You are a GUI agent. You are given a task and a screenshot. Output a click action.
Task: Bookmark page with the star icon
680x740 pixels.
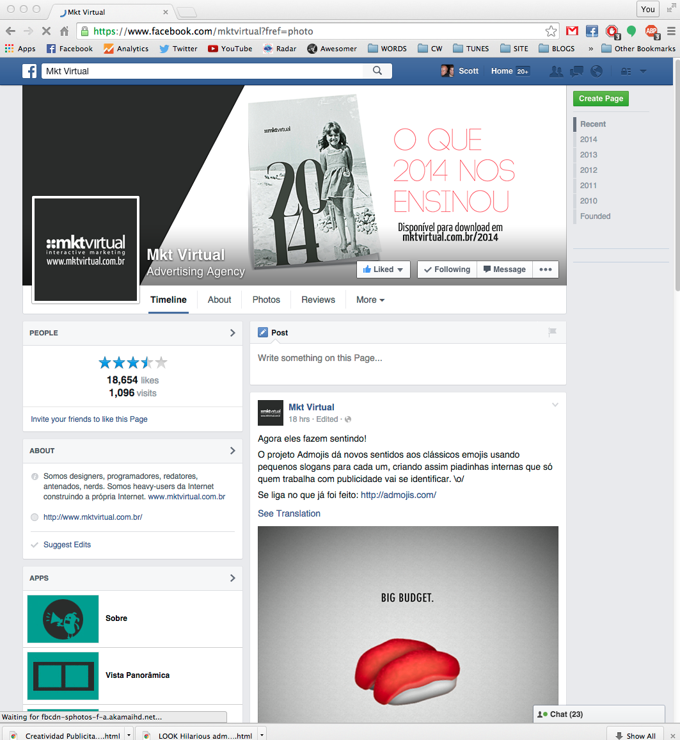(551, 31)
